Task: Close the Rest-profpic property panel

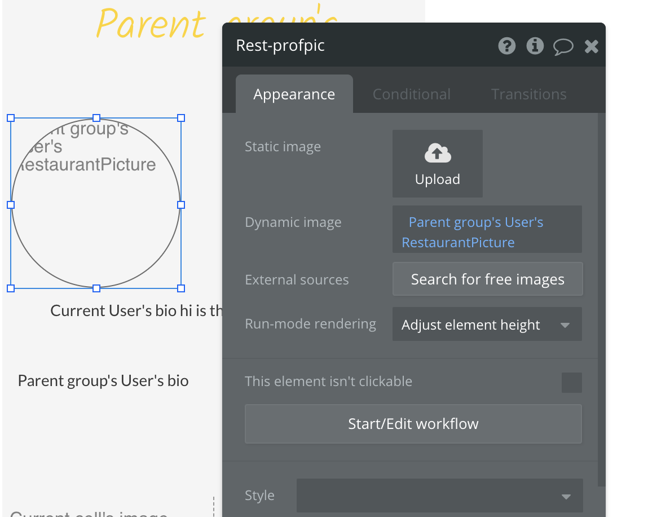Action: (x=591, y=46)
